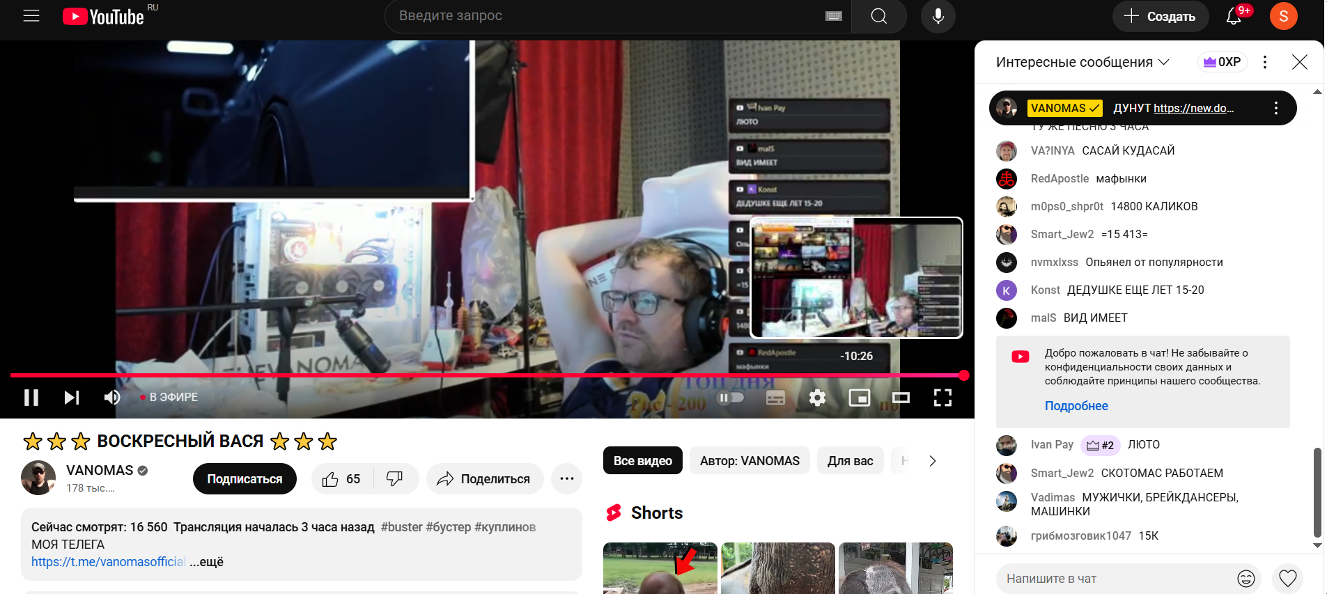Pause the live stream
This screenshot has height=594, width=1327.
31,398
